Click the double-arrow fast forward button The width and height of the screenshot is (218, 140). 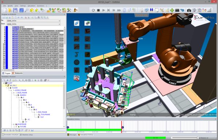click(114, 10)
